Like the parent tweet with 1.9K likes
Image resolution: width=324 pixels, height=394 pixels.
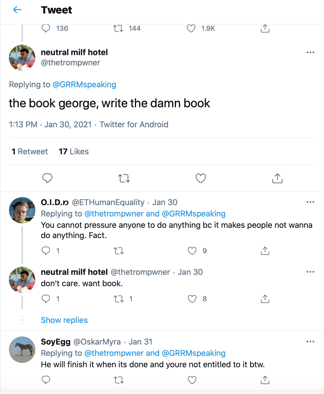[x=191, y=29]
